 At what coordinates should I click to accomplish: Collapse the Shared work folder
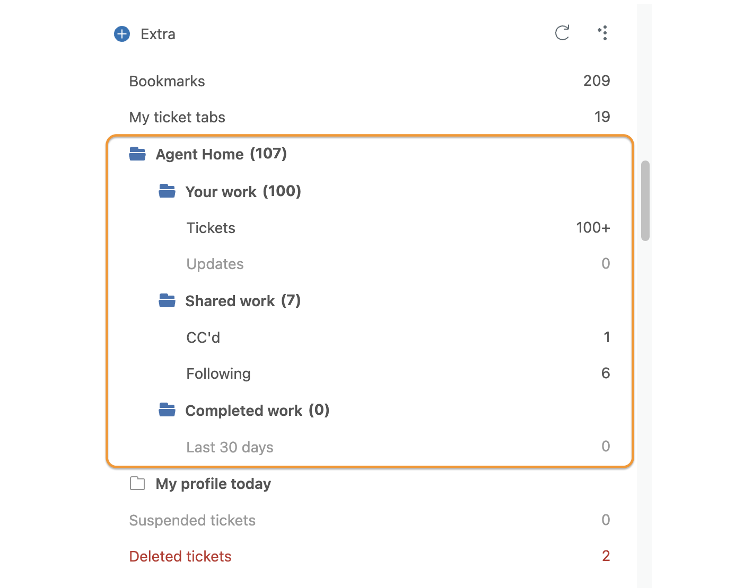tap(167, 301)
